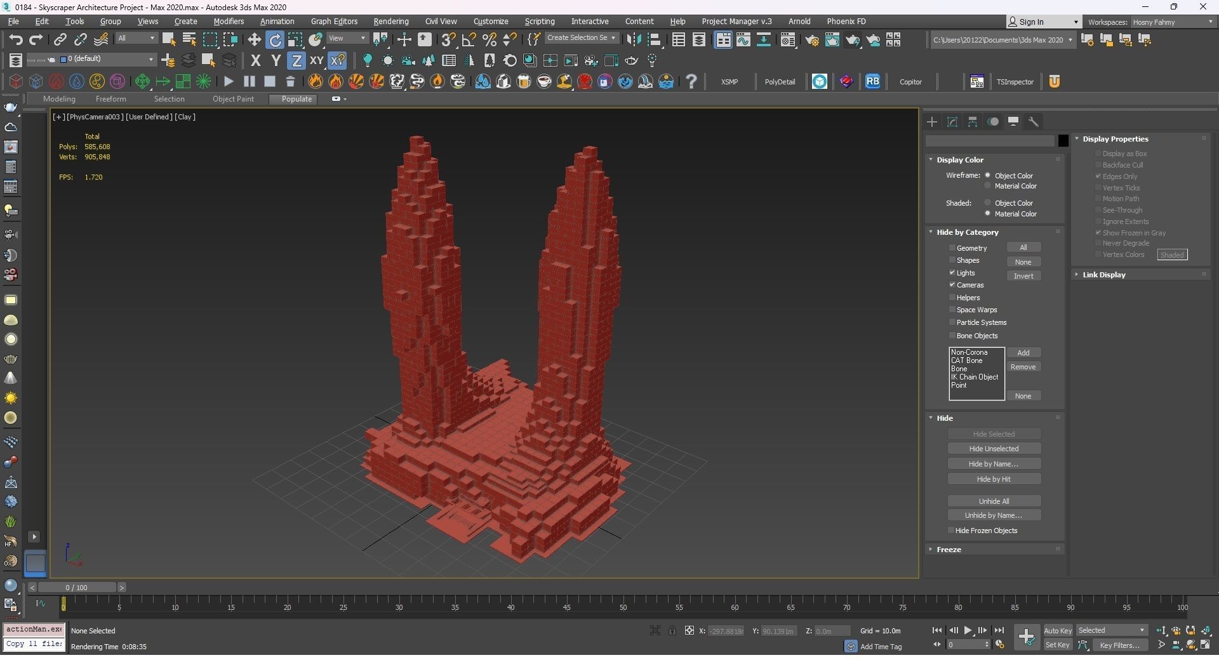
Task: Open the Scripting menu
Action: point(539,22)
